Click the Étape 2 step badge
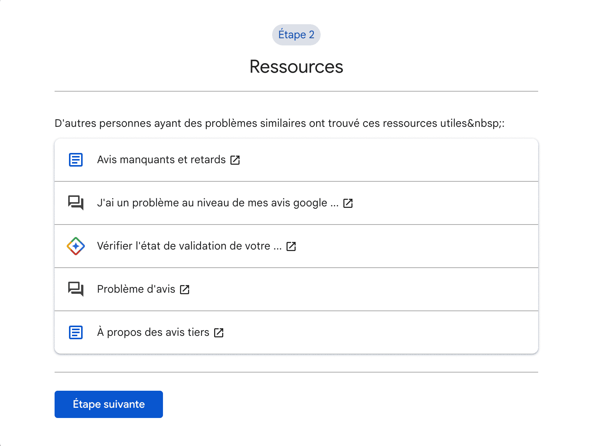This screenshot has height=446, width=592. (x=296, y=35)
